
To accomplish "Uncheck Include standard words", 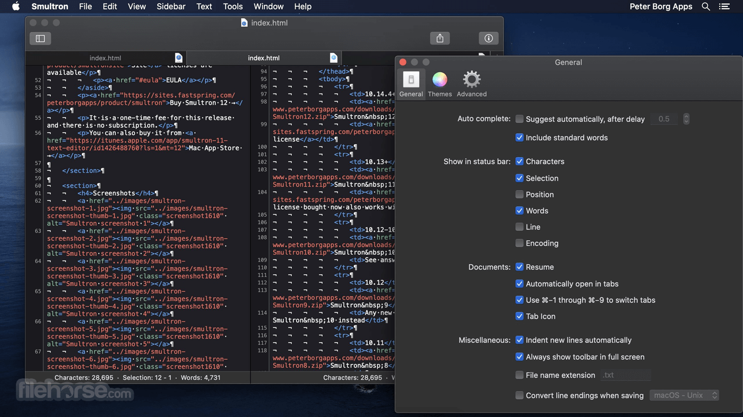I will click(x=520, y=137).
